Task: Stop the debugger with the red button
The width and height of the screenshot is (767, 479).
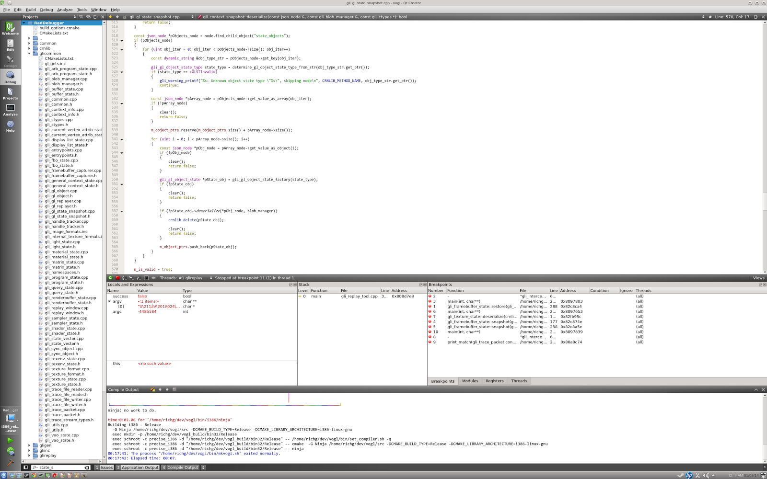Action: (x=117, y=278)
